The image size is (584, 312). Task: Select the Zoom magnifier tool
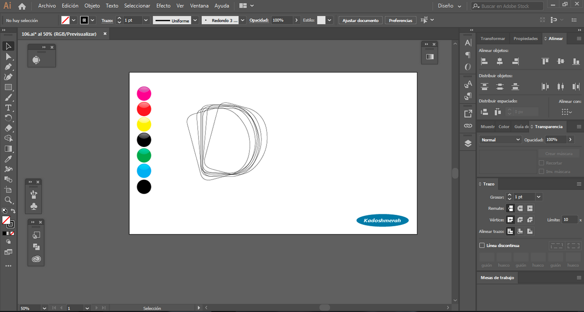8,200
